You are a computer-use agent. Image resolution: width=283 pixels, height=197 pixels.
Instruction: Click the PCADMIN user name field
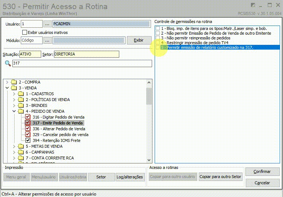[102, 24]
